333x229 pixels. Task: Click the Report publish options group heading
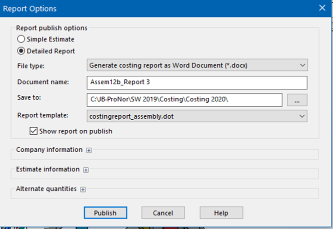click(x=51, y=28)
